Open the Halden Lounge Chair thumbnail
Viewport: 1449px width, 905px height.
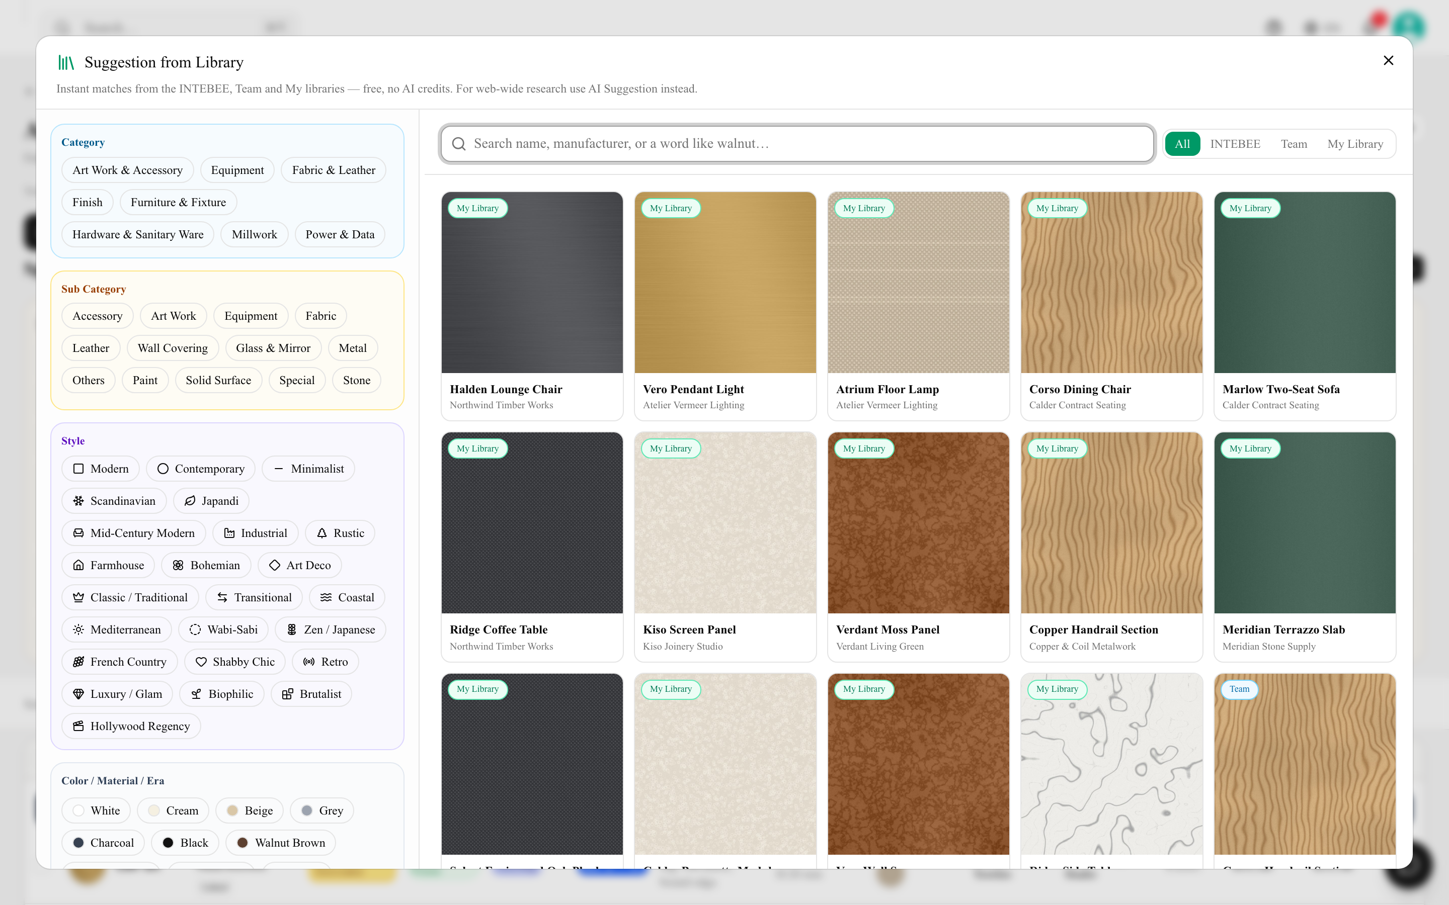pyautogui.click(x=532, y=283)
